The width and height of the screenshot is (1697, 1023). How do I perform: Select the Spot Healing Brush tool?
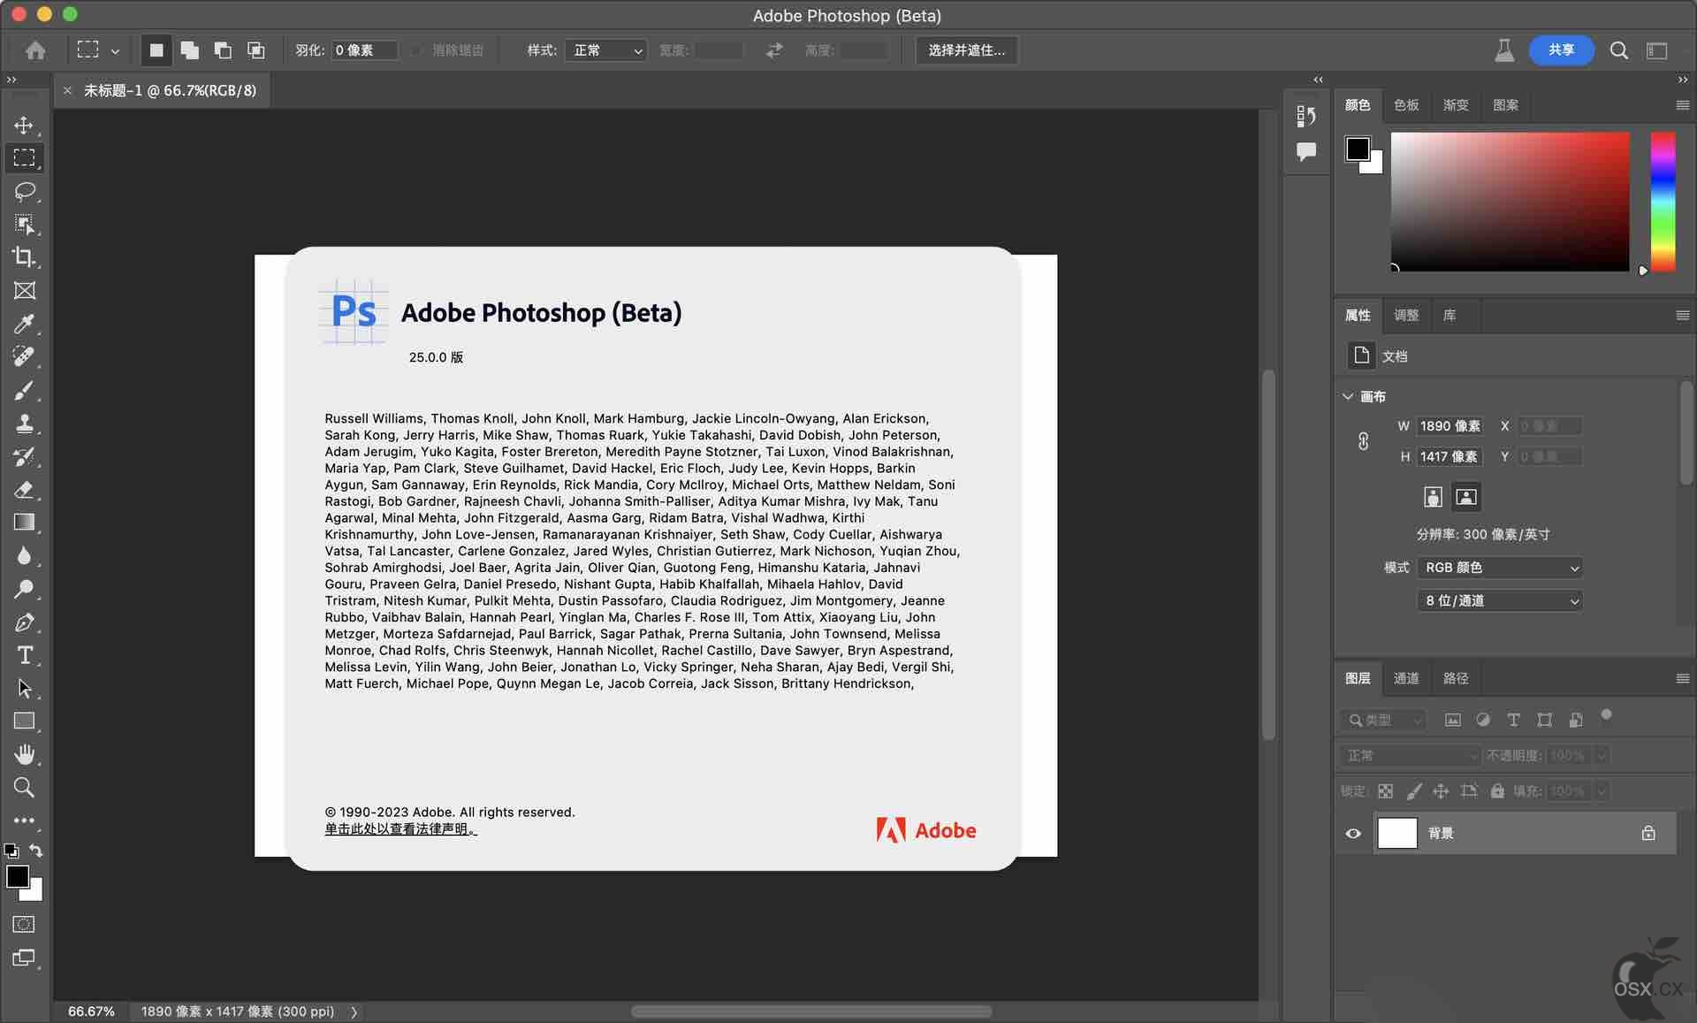tap(24, 357)
